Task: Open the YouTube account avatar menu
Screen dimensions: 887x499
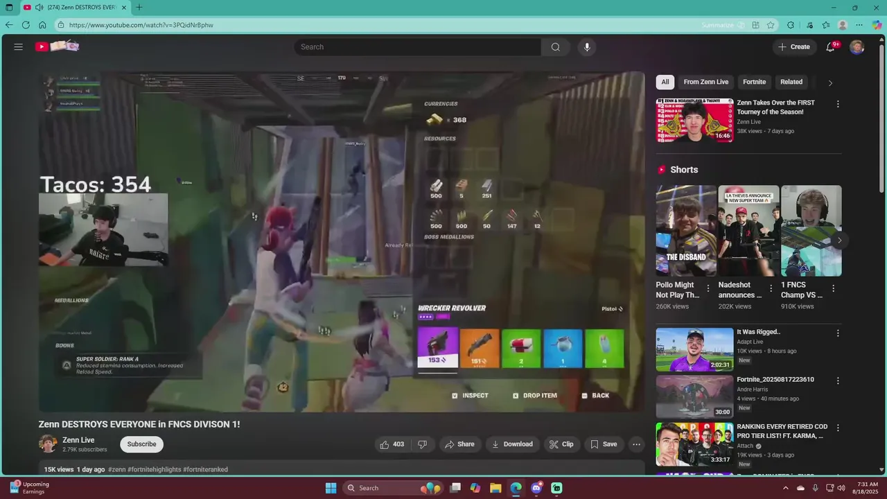Action: [857, 47]
